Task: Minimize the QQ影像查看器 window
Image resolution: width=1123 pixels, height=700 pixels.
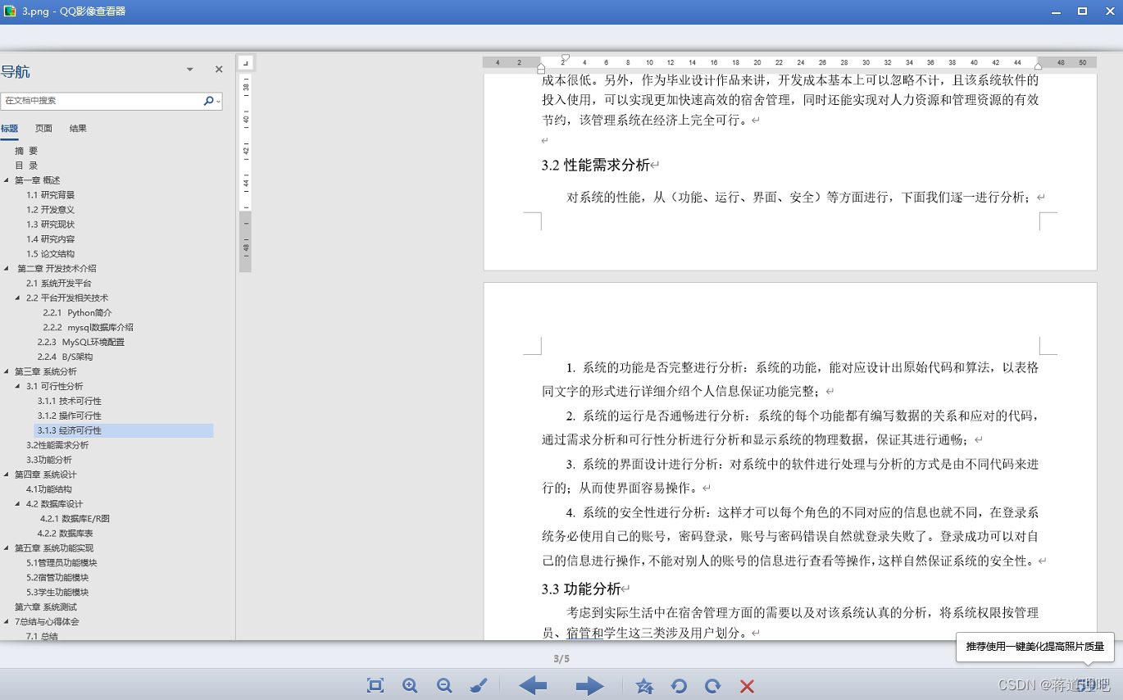Action: click(1054, 11)
